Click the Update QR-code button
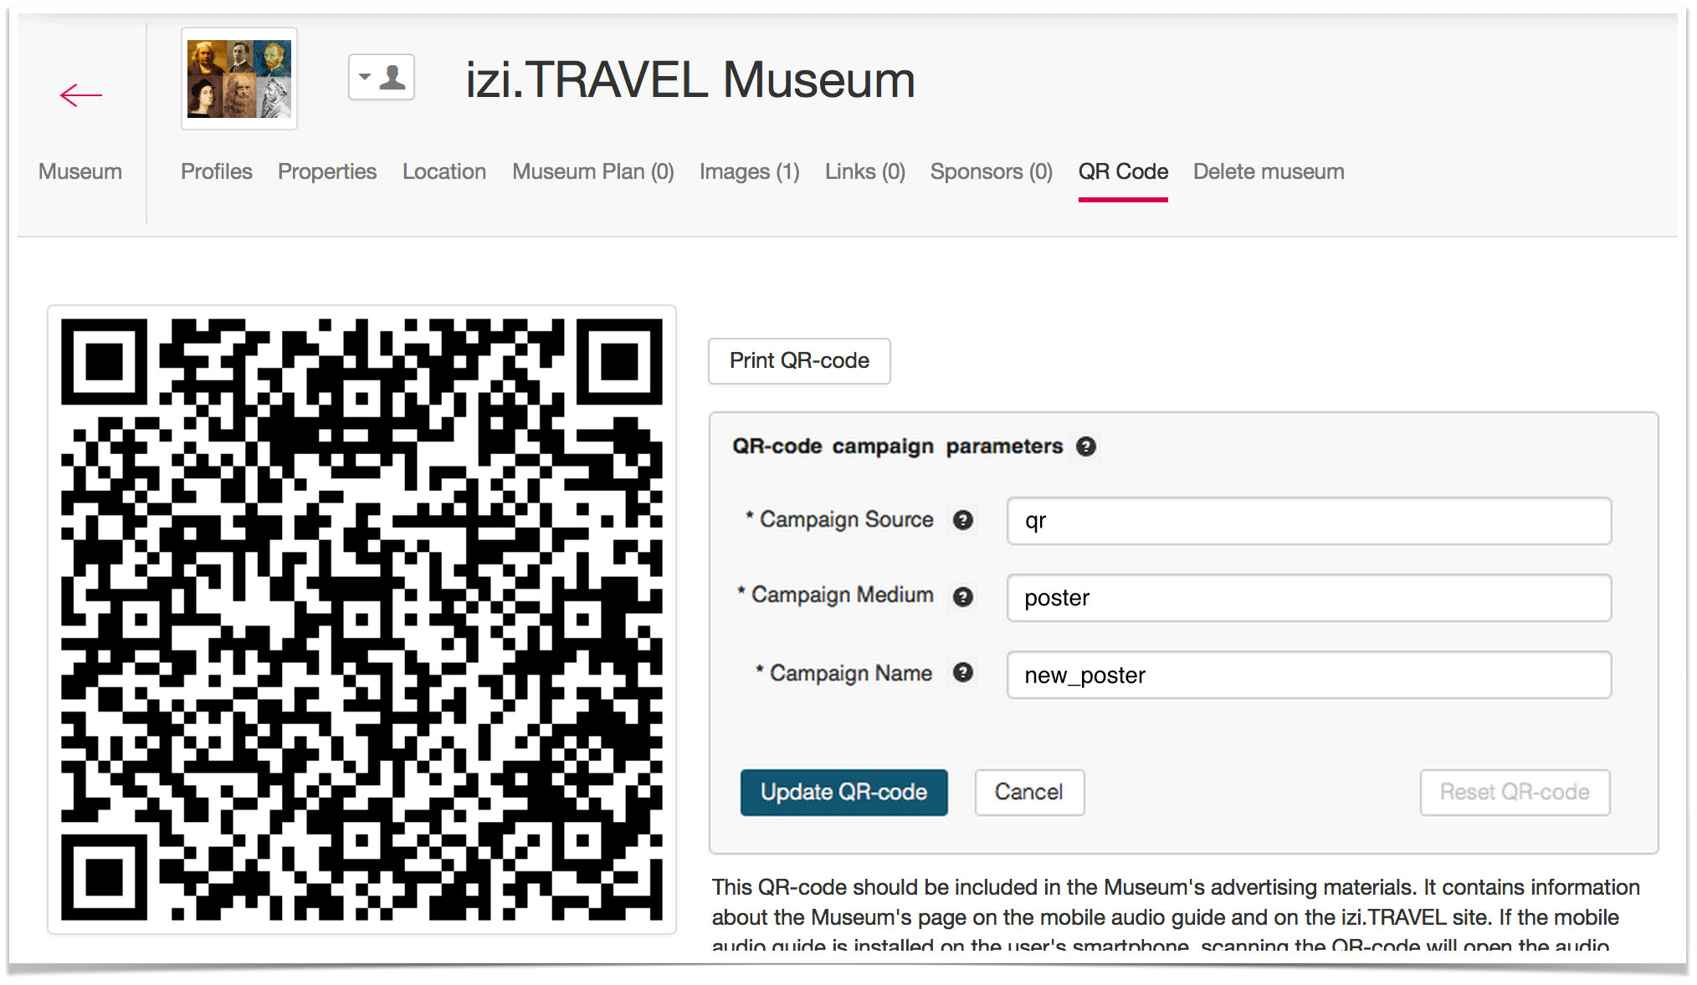Viewport: 1697px width, 985px height. 843,793
